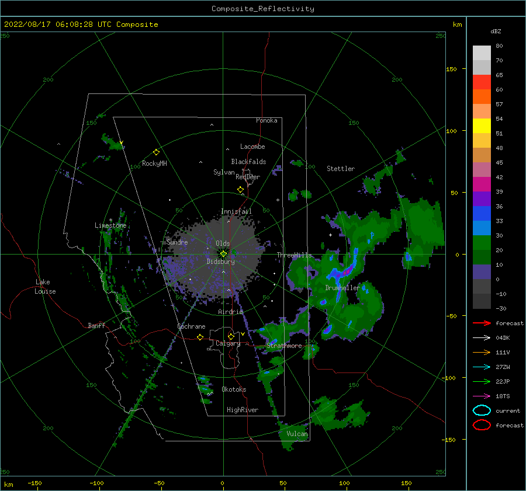Select the light gray 80 dBZ swatch
Image resolution: width=526 pixels, height=491 pixels.
coord(482,53)
